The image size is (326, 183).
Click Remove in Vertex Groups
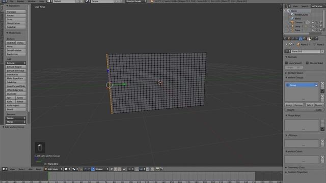[298, 105]
